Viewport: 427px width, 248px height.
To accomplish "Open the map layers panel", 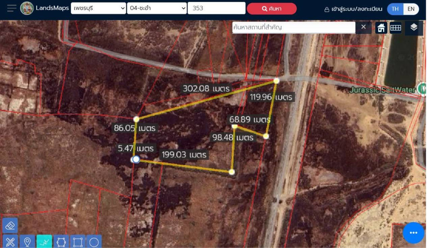I will point(413,27).
